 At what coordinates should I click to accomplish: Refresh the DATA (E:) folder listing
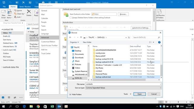click(129, 38)
